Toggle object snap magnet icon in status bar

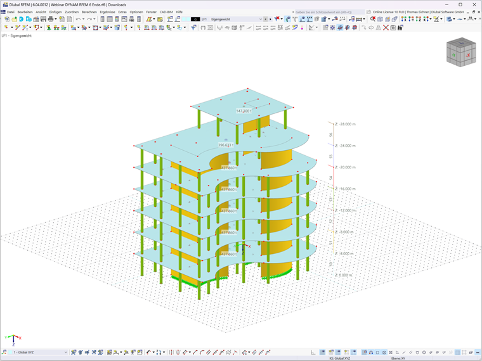pyautogui.click(x=371, y=352)
